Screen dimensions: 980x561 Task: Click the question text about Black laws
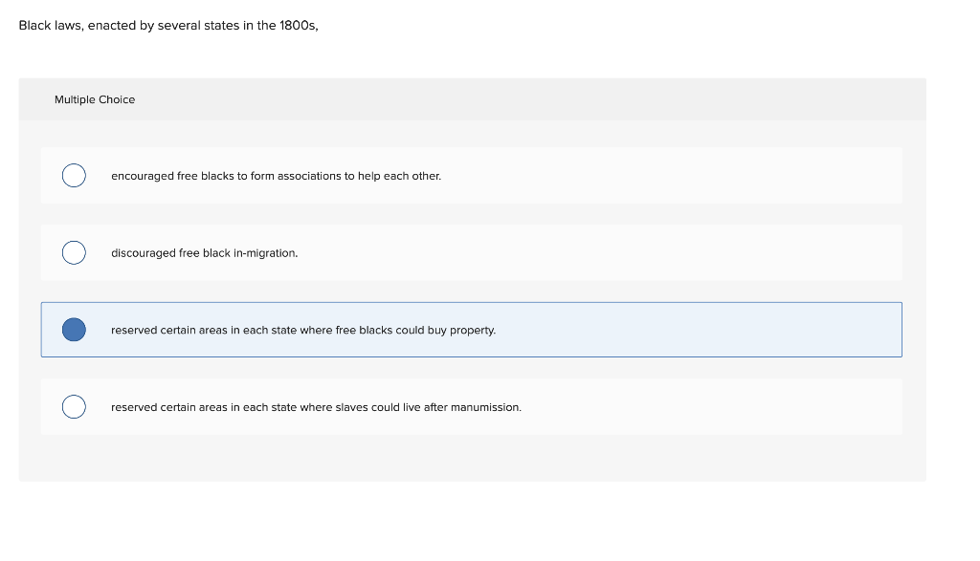(168, 25)
